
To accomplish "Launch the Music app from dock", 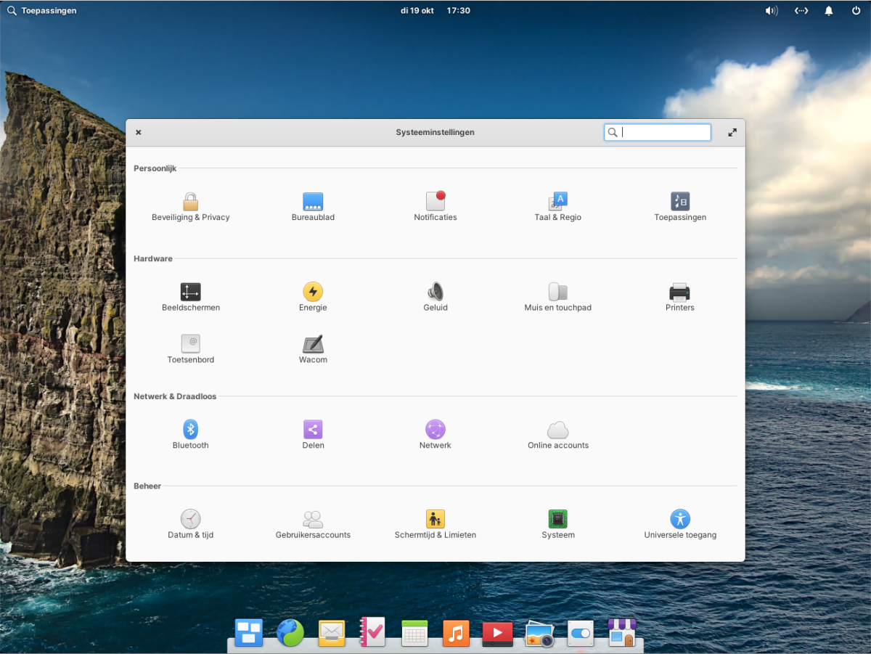I will [x=456, y=633].
